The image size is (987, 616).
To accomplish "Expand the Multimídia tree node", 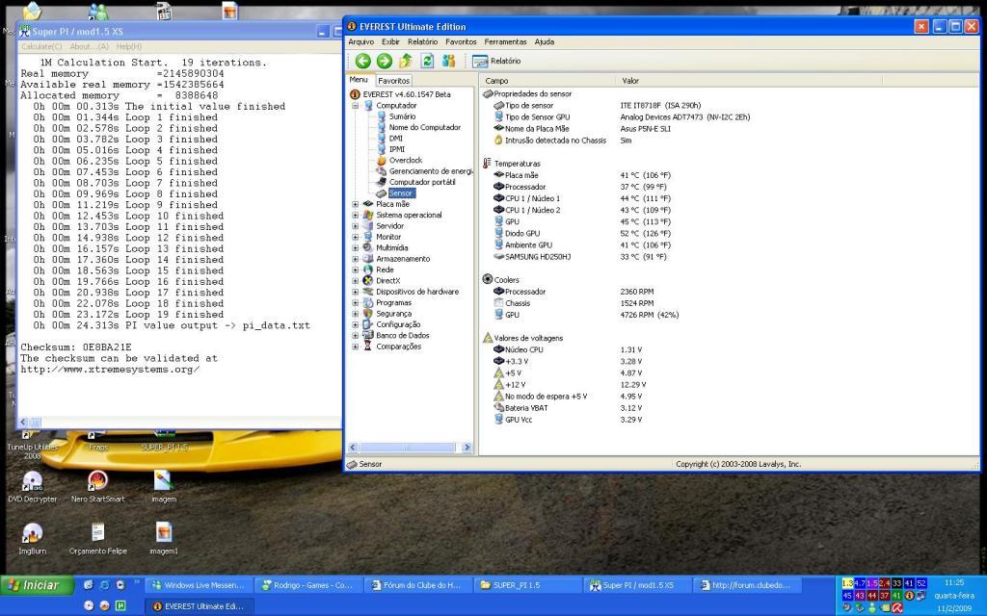I will (x=355, y=247).
